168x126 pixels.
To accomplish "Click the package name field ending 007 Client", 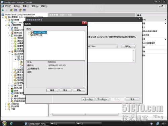I will [102, 46].
